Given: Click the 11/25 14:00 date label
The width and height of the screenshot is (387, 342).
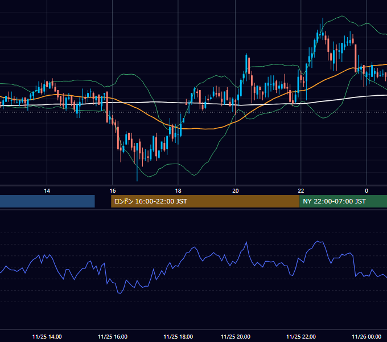Looking at the screenshot, I should (x=47, y=336).
